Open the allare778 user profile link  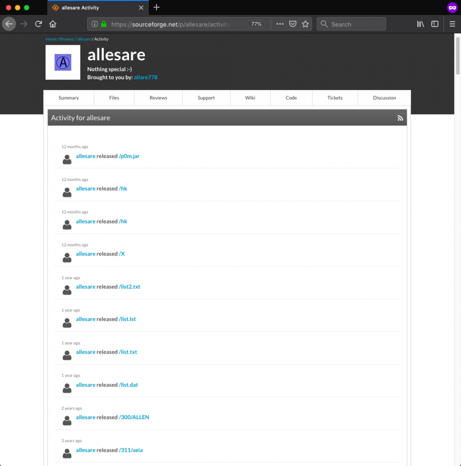(146, 77)
